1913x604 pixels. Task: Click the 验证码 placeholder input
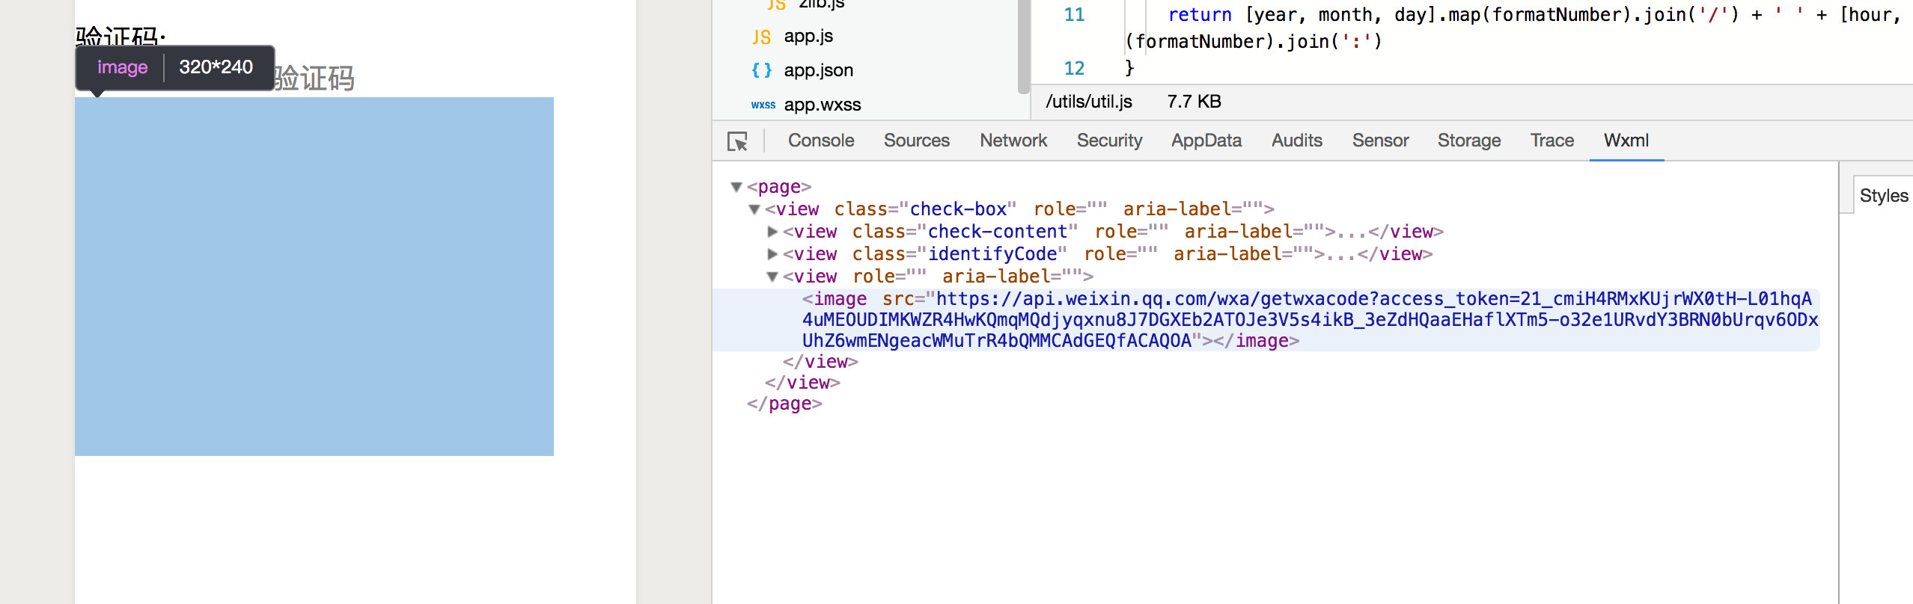(x=314, y=78)
